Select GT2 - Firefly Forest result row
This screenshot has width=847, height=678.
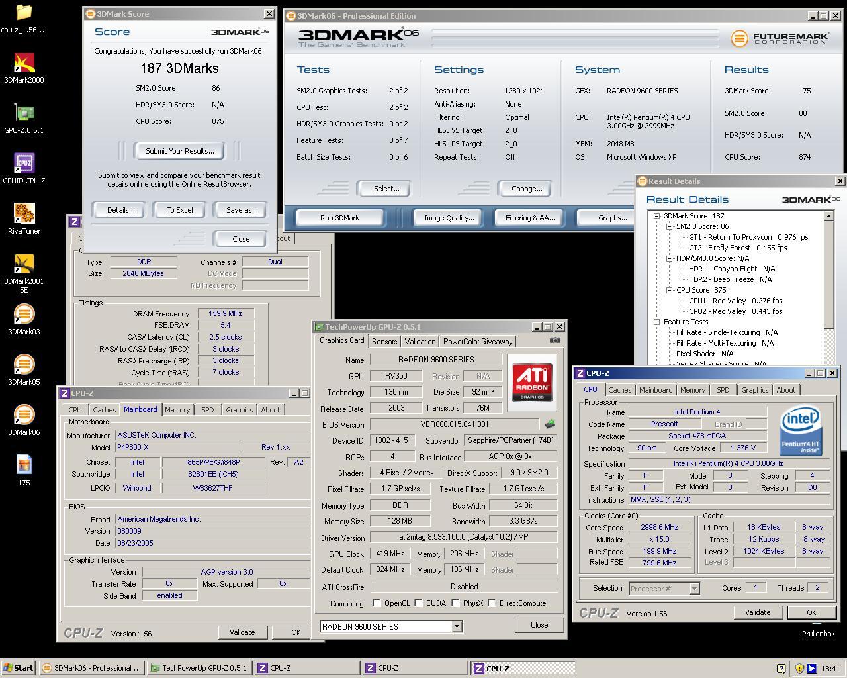738,248
